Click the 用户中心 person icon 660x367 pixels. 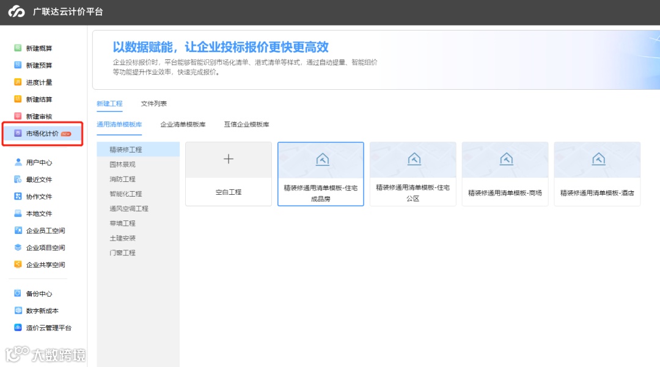coord(18,162)
